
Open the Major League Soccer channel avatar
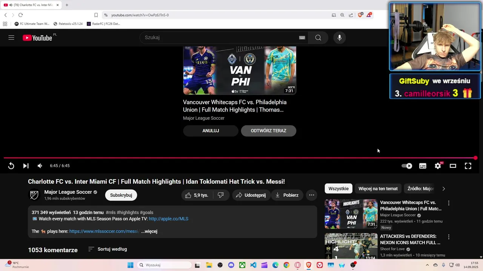click(x=34, y=195)
